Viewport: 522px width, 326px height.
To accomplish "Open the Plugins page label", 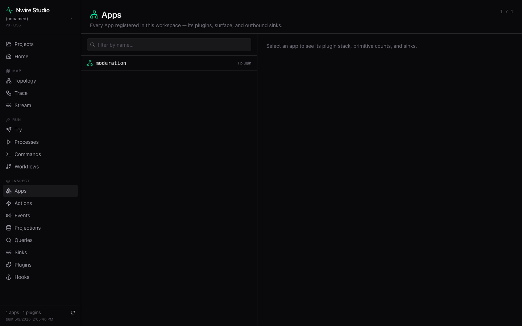I will point(23,265).
